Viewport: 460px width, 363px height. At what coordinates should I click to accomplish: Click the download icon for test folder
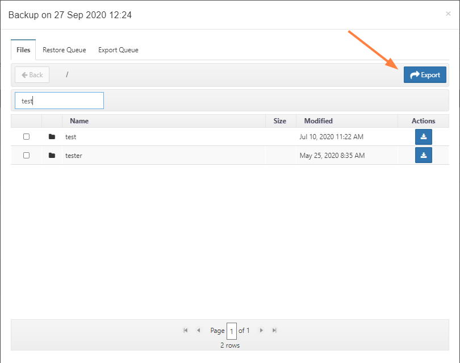tap(423, 137)
